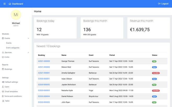
Task: Click the Cancelled badge for Amelia Gallagher
Action: pos(156,73)
